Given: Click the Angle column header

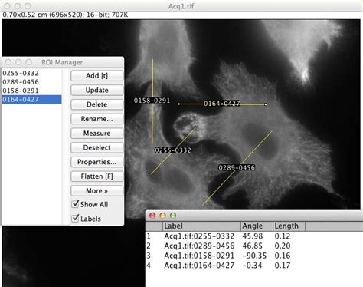Looking at the screenshot, I should click(x=257, y=226).
